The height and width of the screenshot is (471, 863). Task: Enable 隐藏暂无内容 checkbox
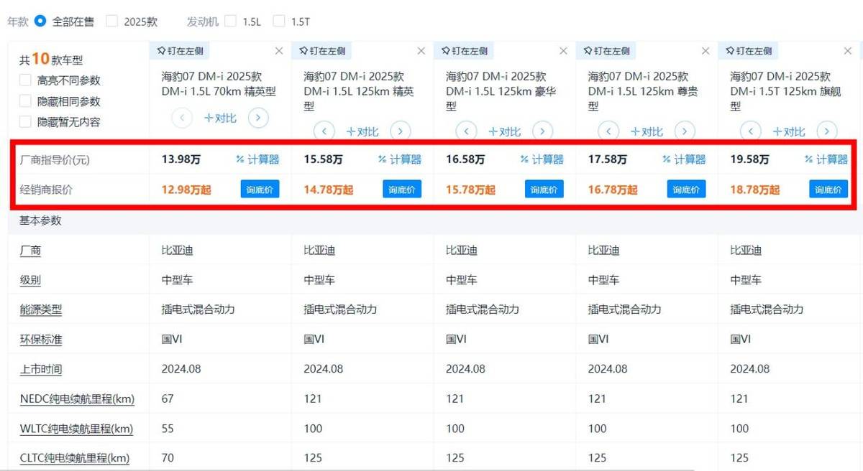25,122
